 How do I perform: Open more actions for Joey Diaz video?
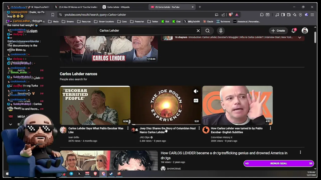point(199,128)
